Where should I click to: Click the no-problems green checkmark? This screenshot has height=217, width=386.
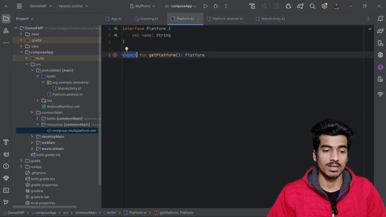pyautogui.click(x=370, y=29)
